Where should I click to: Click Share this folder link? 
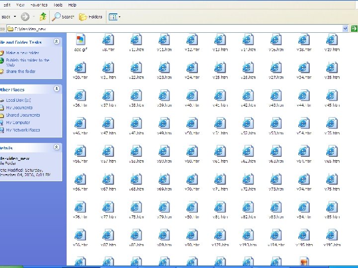tap(20, 71)
